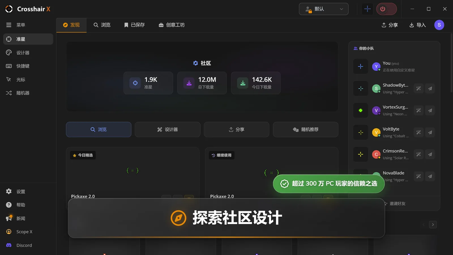Image resolution: width=453 pixels, height=255 pixels.
Task: Click the 分享 button below the community banner
Action: (236, 129)
